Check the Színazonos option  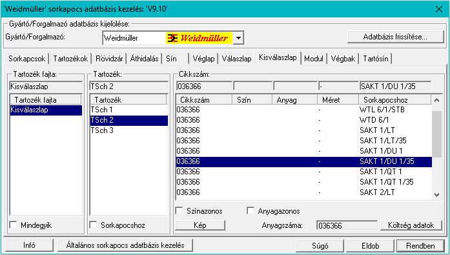(179, 211)
